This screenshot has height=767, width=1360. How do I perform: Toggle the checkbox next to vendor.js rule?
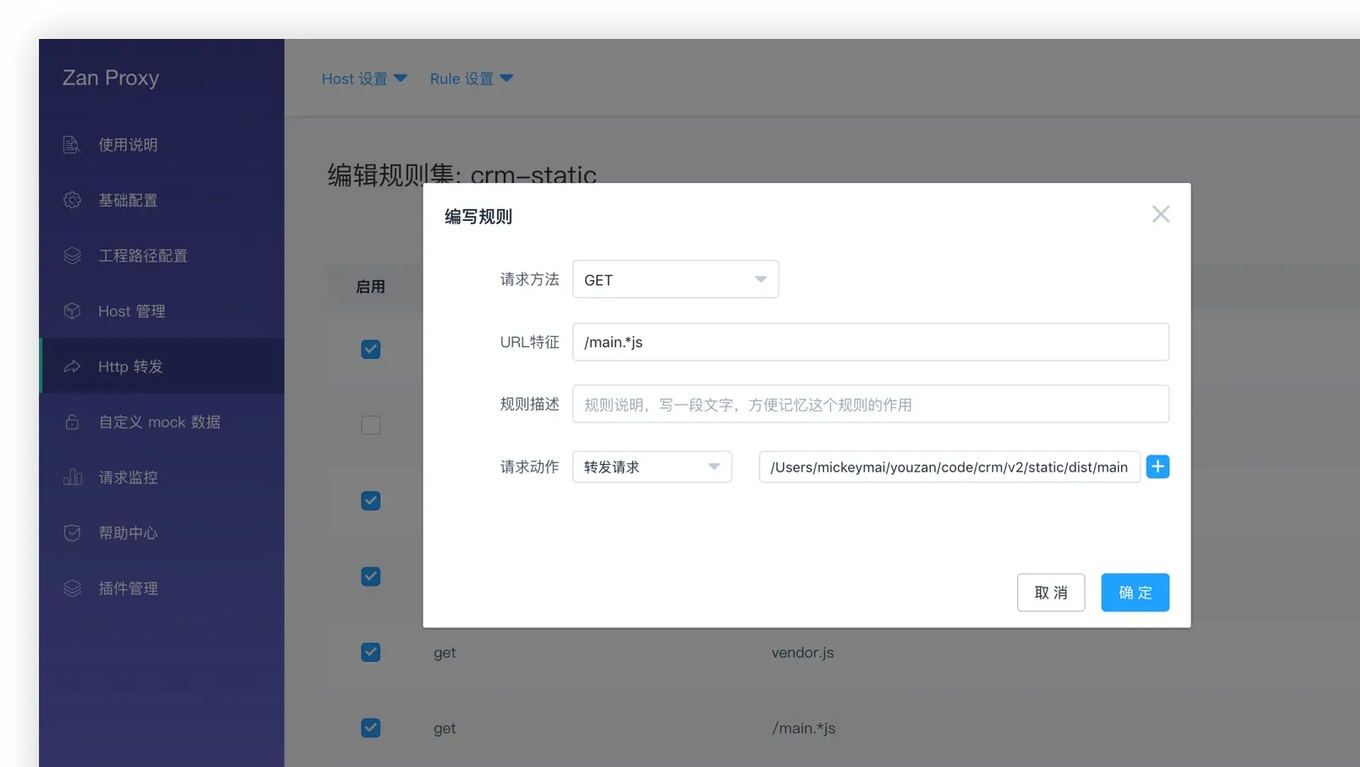pos(370,652)
